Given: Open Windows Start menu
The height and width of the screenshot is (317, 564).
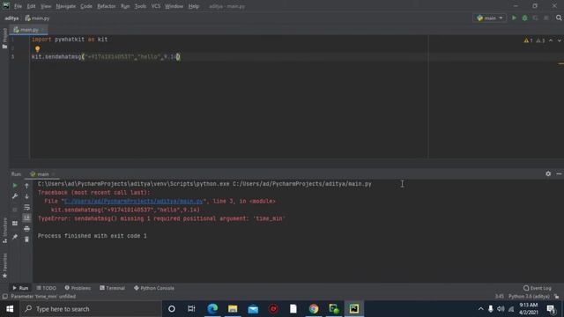Looking at the screenshot, I should click(10, 309).
